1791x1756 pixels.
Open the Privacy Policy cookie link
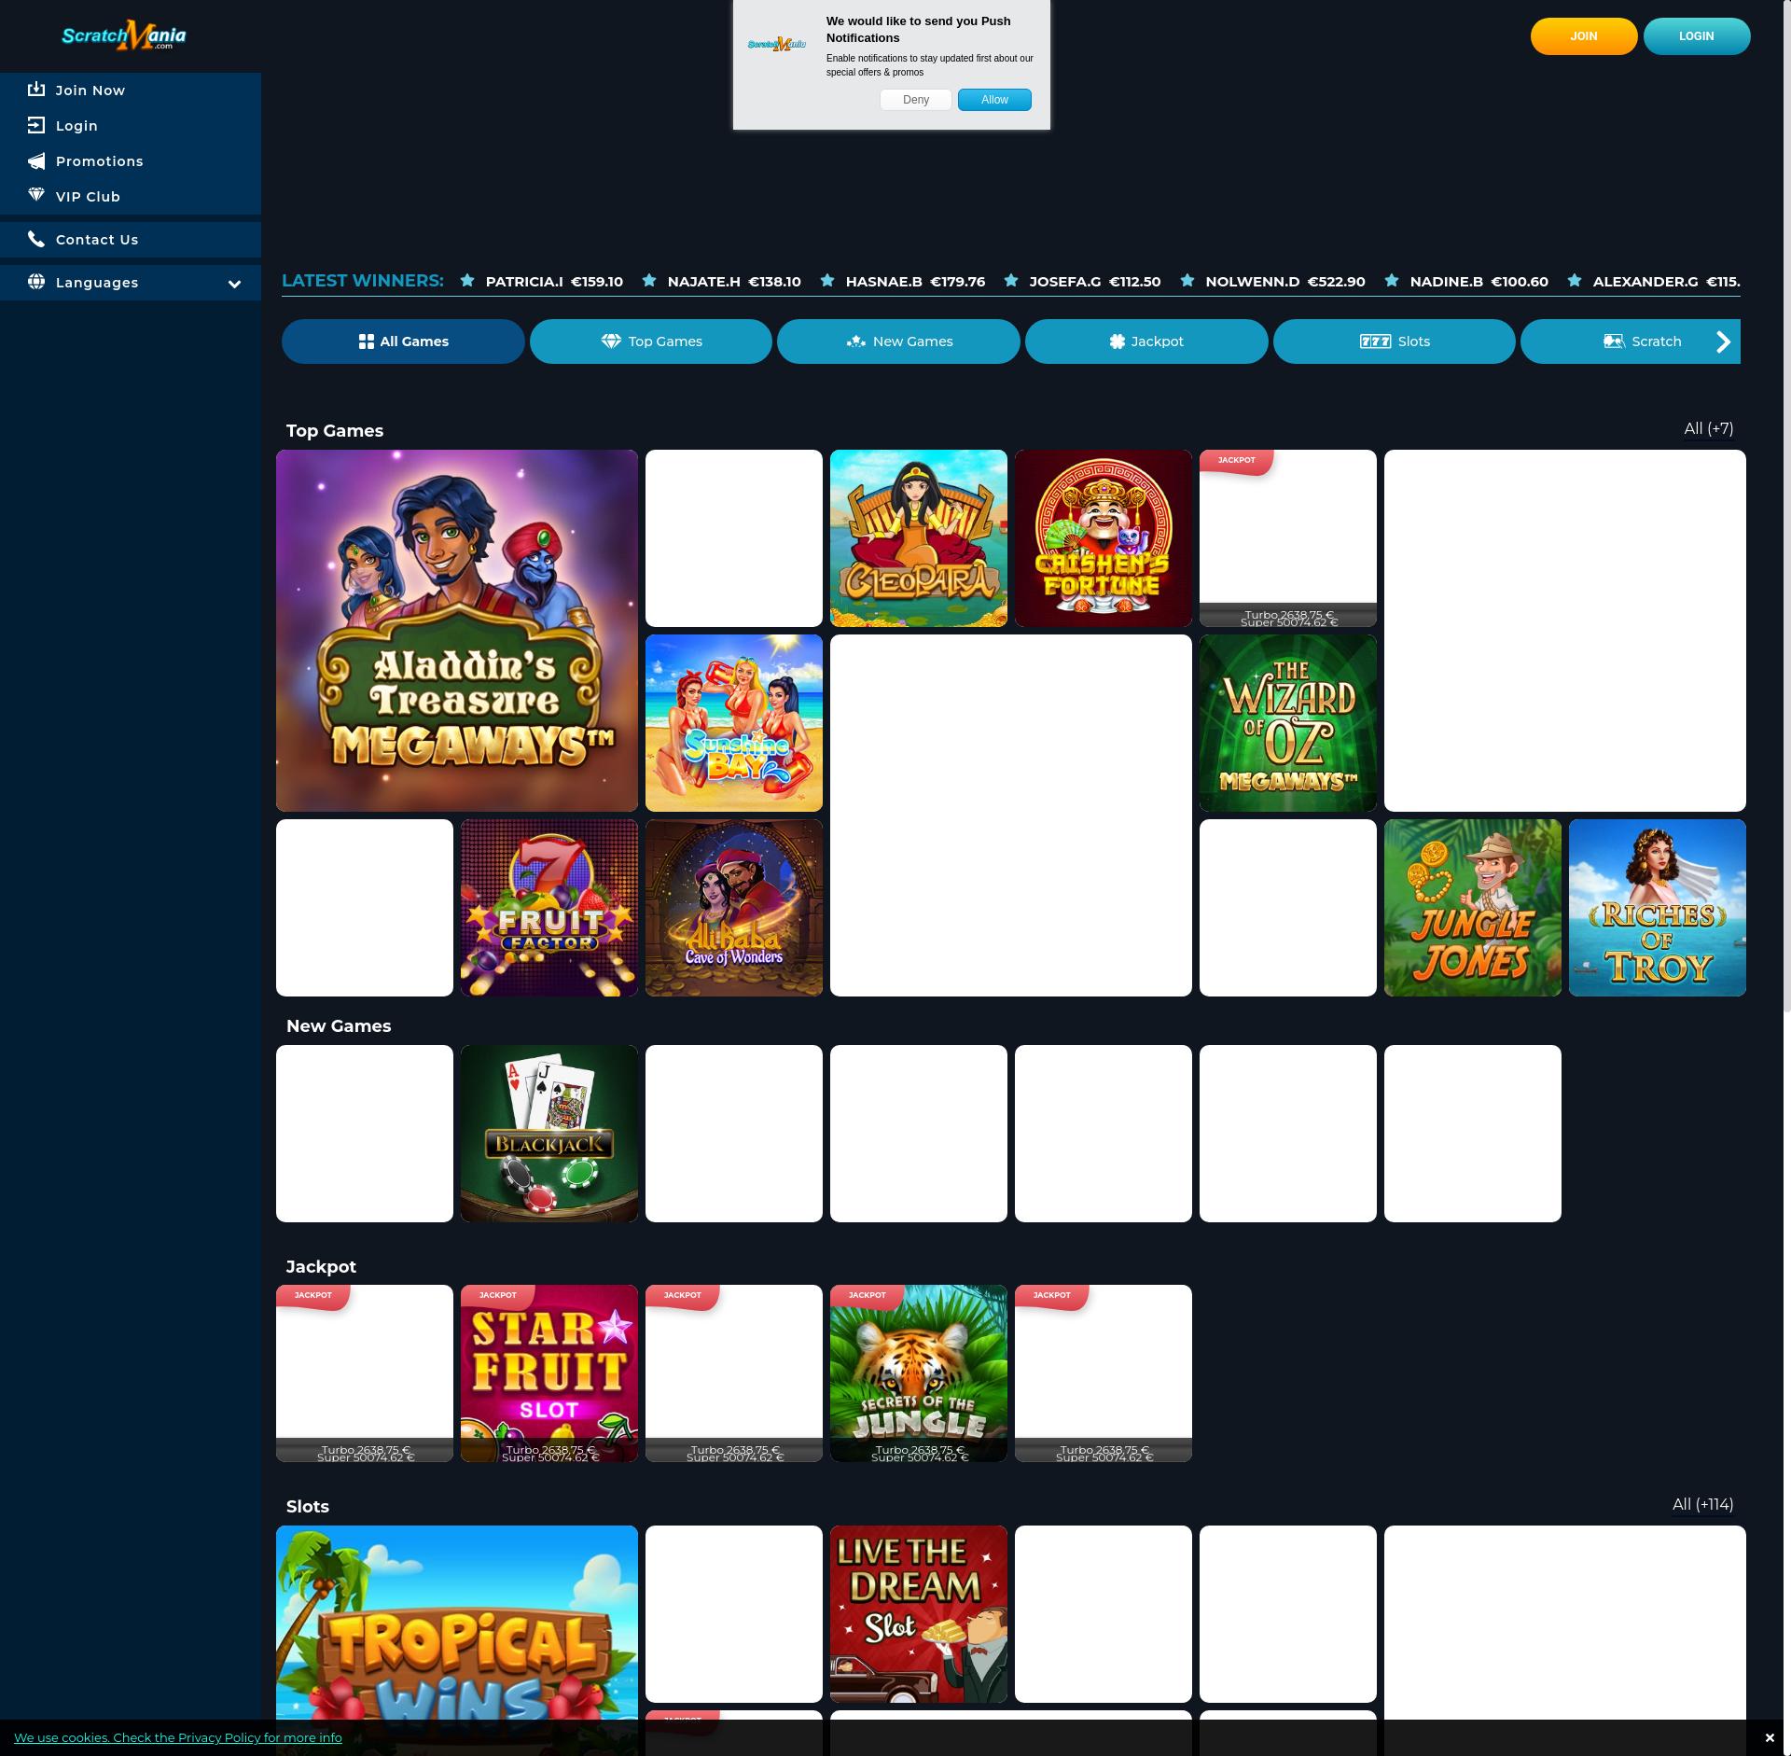(177, 1737)
